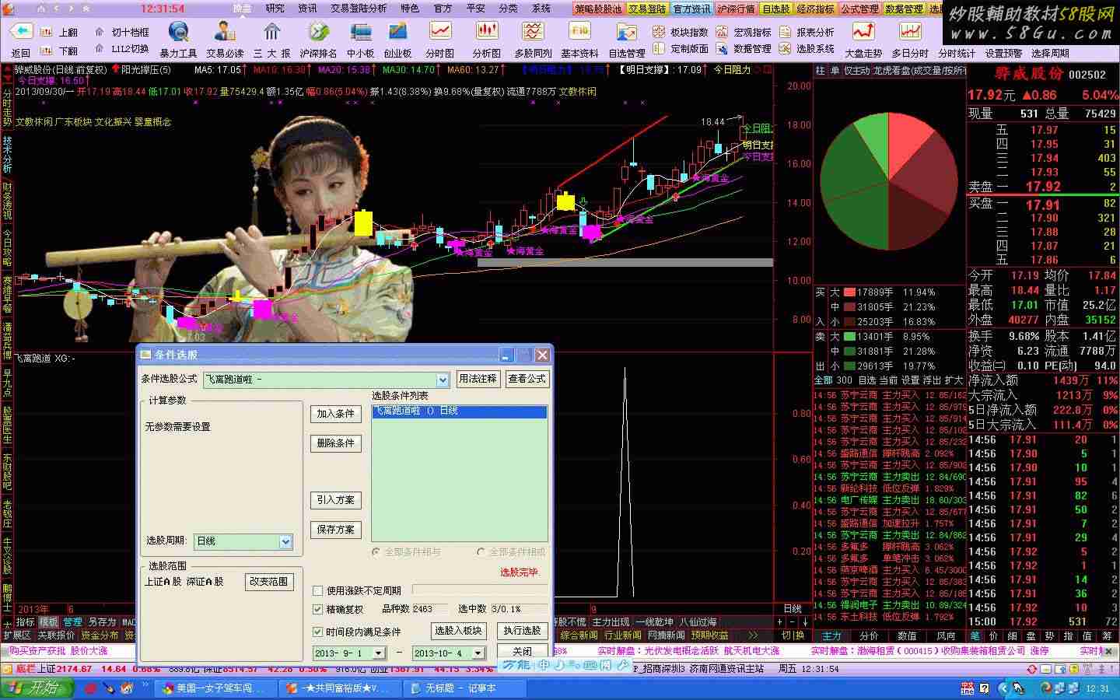1120x700 pixels.
Task: Select the 资金分布 bottom tab
Action: pos(100,635)
